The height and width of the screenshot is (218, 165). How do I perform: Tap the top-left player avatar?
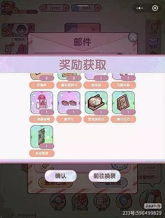(8, 8)
